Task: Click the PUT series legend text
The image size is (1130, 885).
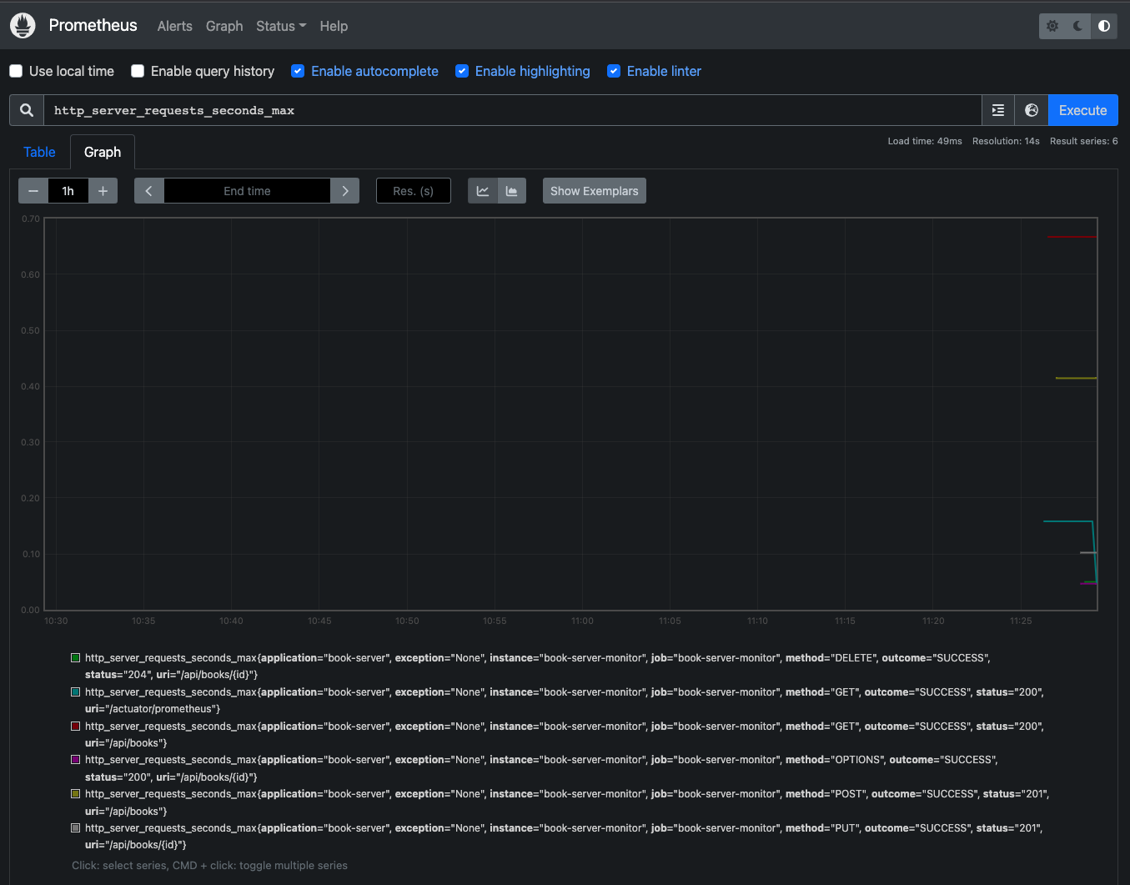Action: point(564,837)
